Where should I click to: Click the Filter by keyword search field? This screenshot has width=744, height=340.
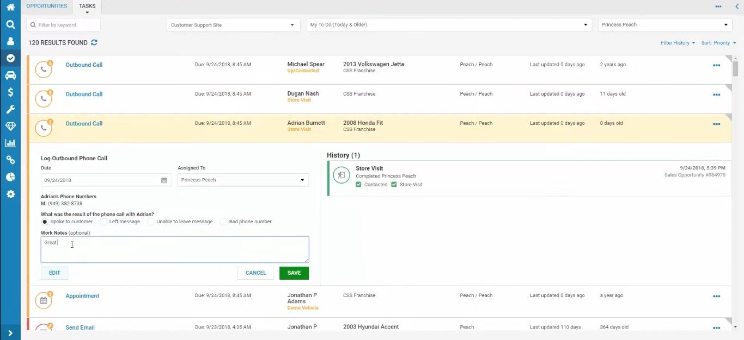(64, 25)
